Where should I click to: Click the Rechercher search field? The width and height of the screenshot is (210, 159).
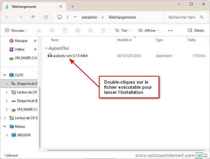click(182, 17)
